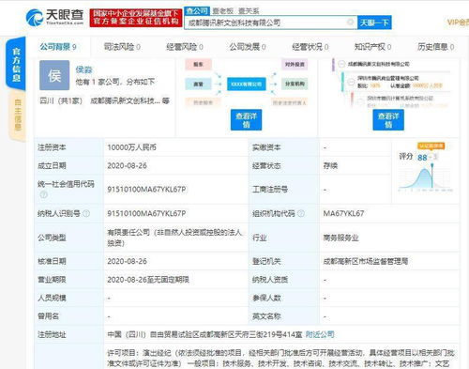Image resolution: width=469 pixels, height=369 pixels.
Task: Click the 高管 node in the relationship map
Action: point(198,84)
